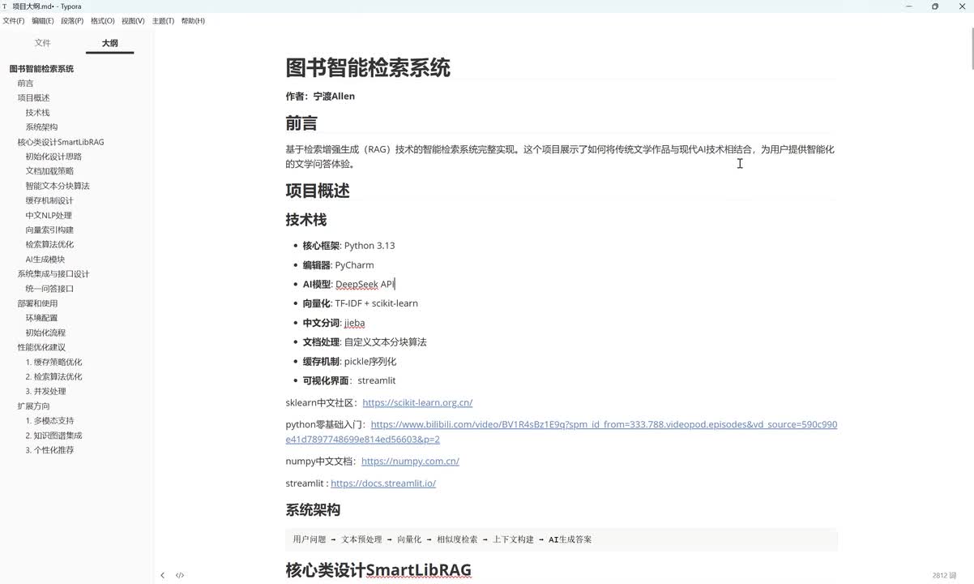Image resolution: width=974 pixels, height=584 pixels.
Task: Jump to 系统集成与接口设计 in outline
Action: [x=53, y=274]
